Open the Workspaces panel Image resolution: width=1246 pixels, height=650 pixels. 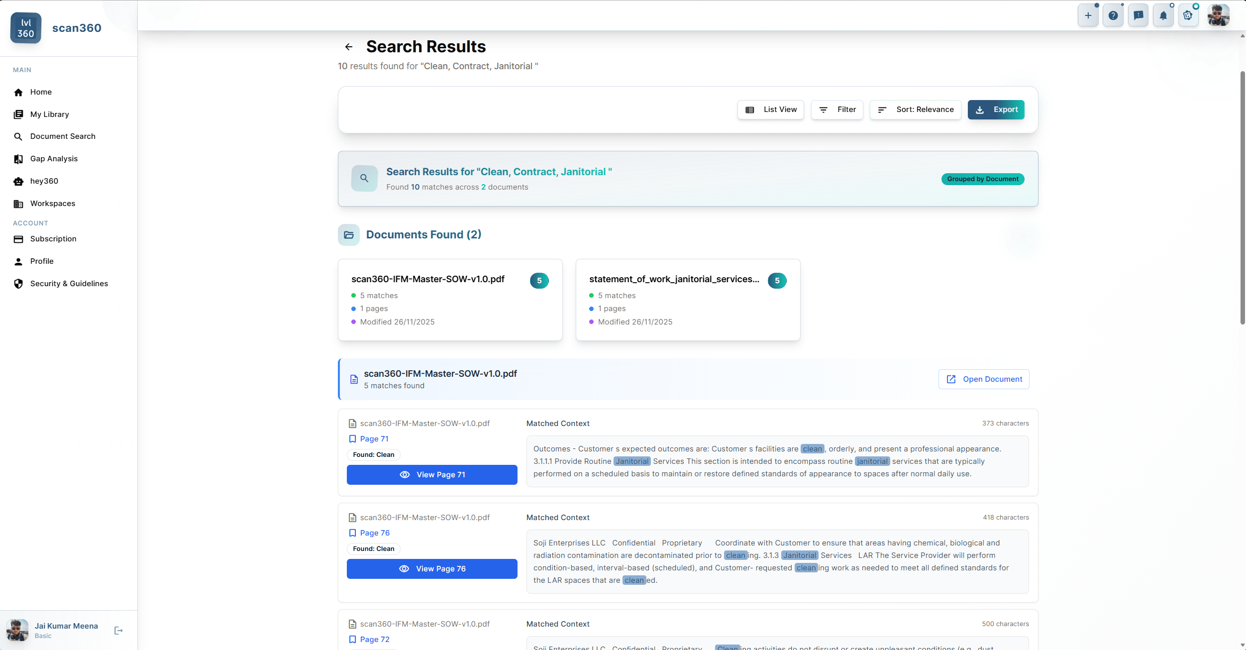point(52,203)
